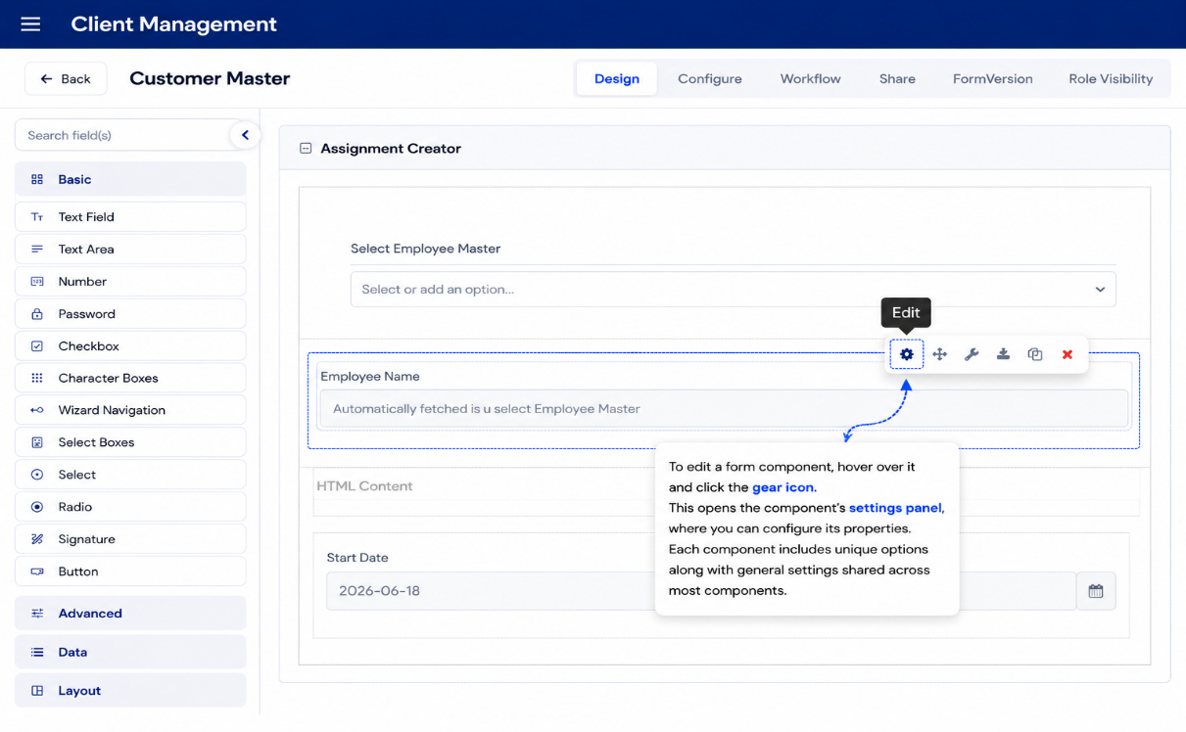This screenshot has width=1186, height=732.
Task: Click the Start Date input field
Action: [x=701, y=591]
